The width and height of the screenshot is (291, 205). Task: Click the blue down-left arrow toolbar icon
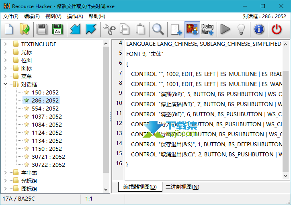tap(75, 29)
